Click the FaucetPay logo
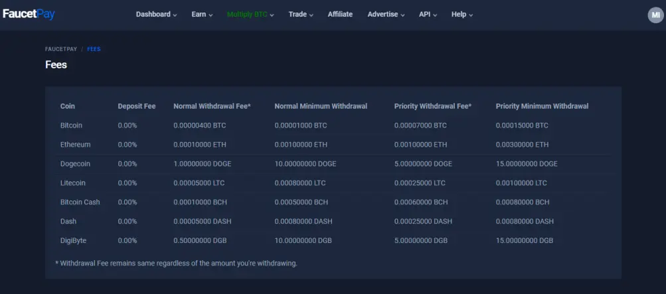The image size is (666, 294). coord(29,14)
